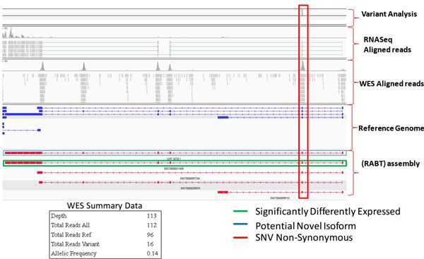Click the tallest RNASeq coverage peak at the track's left end
This screenshot has height=259, width=424.
(x=11, y=32)
